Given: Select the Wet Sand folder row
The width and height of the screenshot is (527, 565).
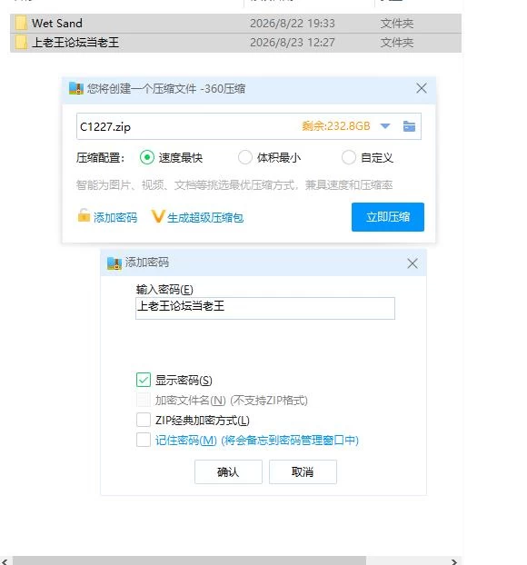Looking at the screenshot, I should tap(235, 24).
